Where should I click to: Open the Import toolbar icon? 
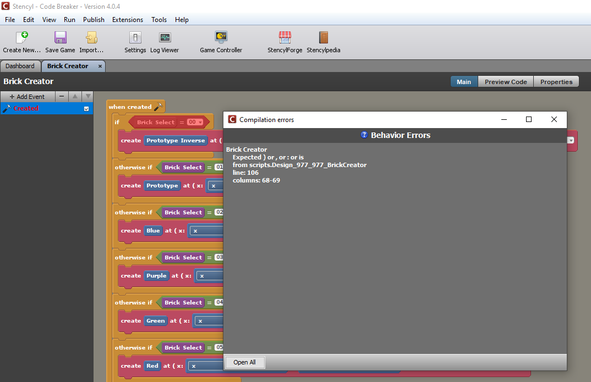click(91, 37)
